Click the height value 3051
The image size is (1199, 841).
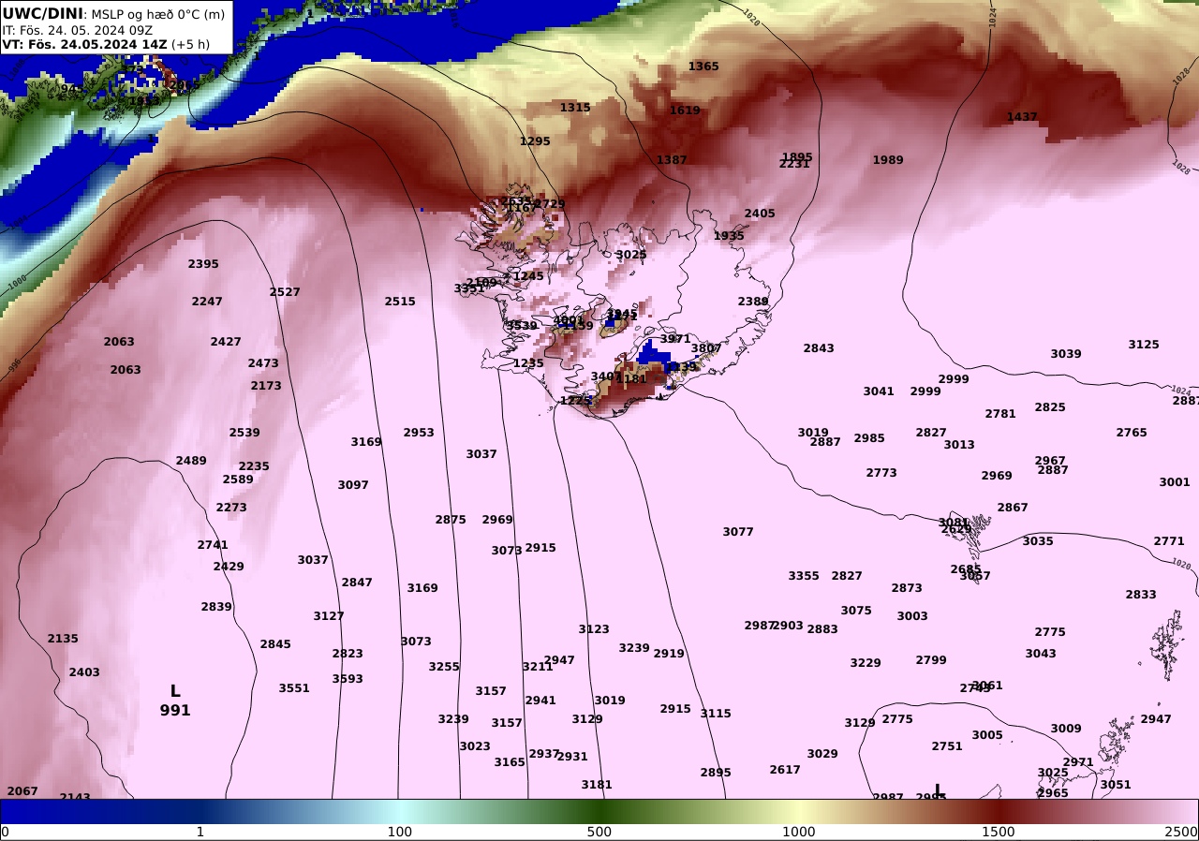(1116, 785)
